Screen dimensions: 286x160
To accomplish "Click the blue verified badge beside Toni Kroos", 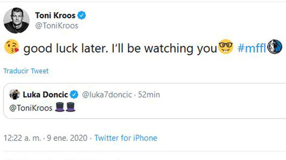I will (82, 16).
